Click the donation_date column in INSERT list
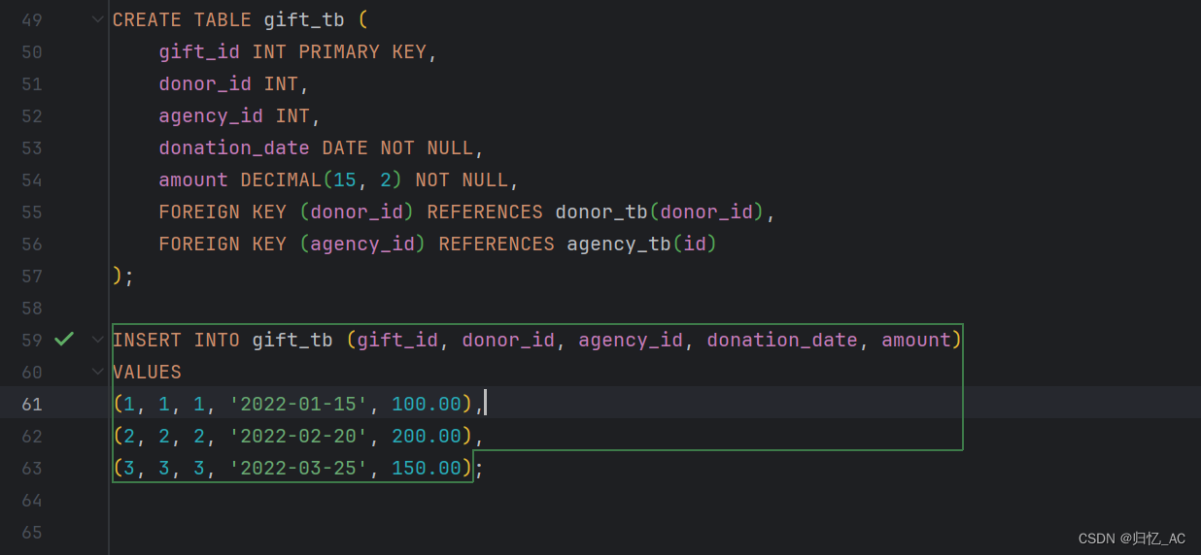This screenshot has width=1201, height=555. [782, 340]
